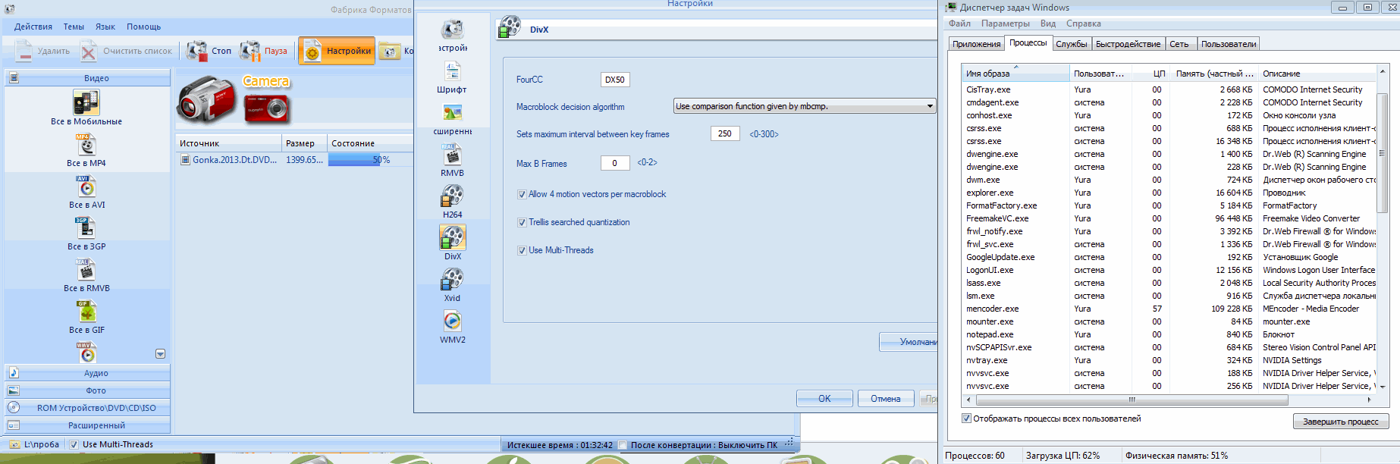Image resolution: width=1400 pixels, height=464 pixels.
Task: Click the FourCC DX50 input field
Action: [x=615, y=80]
